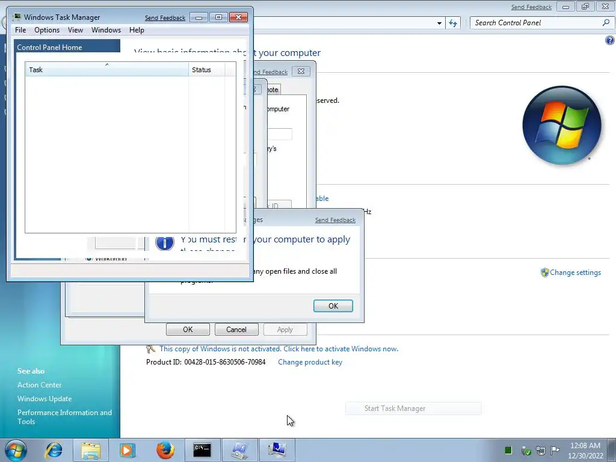Click the Task Manager CPU meter tray icon

coord(508,450)
